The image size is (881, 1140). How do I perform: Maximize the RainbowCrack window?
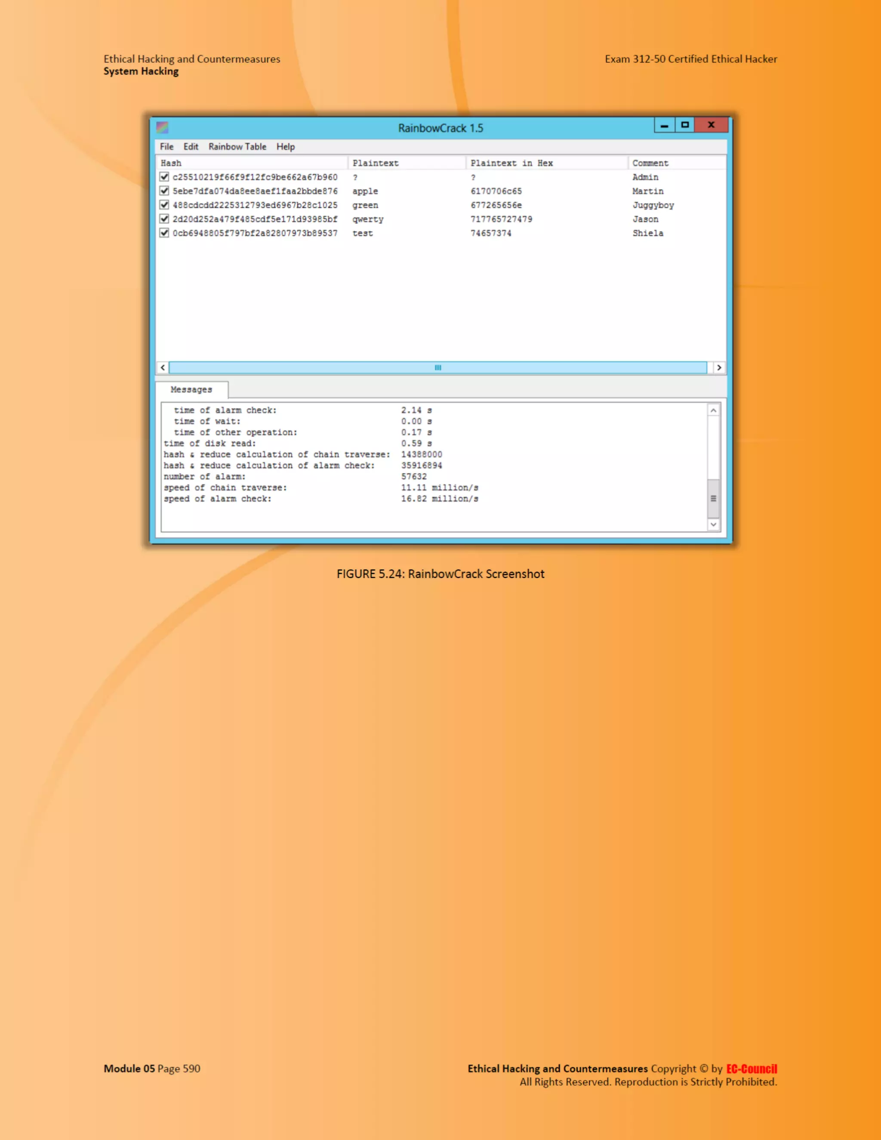tap(685, 125)
